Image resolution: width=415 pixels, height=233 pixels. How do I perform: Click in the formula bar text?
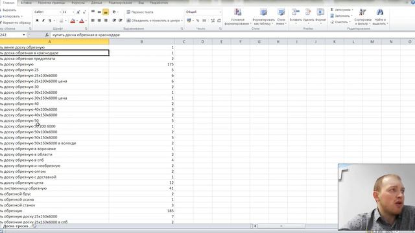pyautogui.click(x=86, y=35)
